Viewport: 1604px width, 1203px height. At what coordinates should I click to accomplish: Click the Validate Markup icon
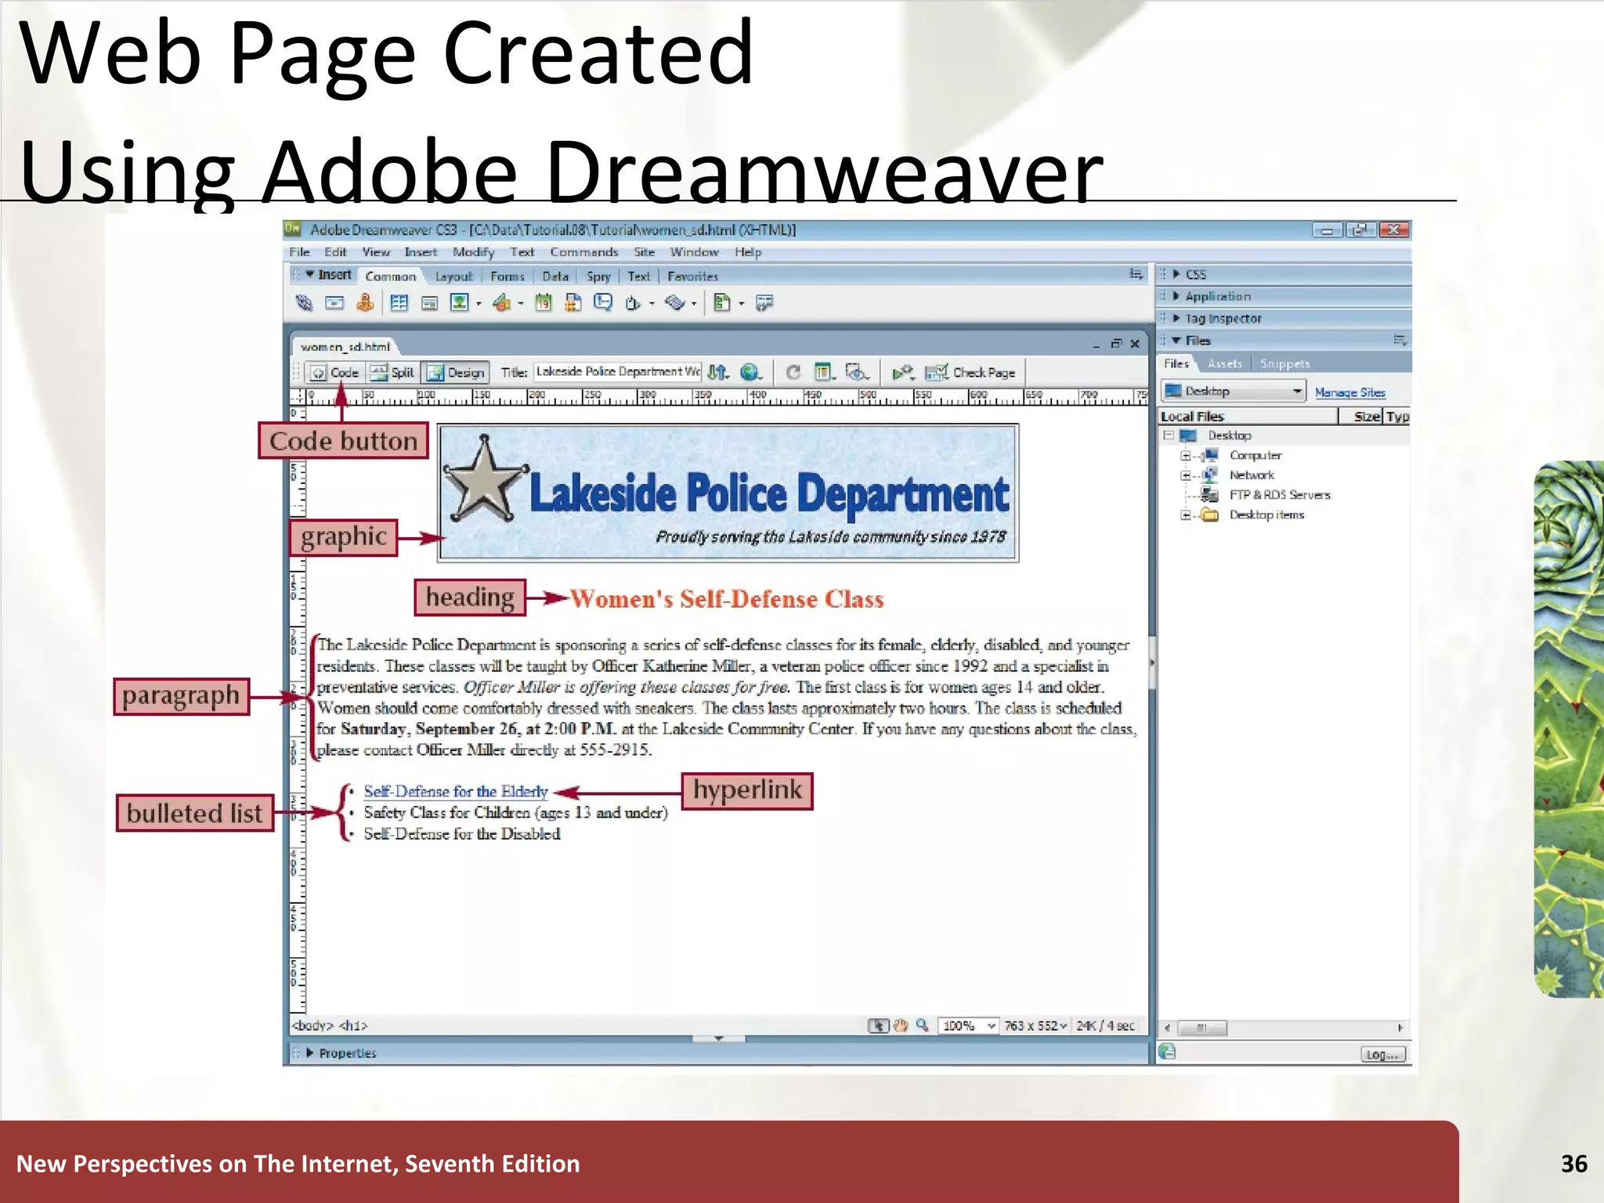point(902,372)
